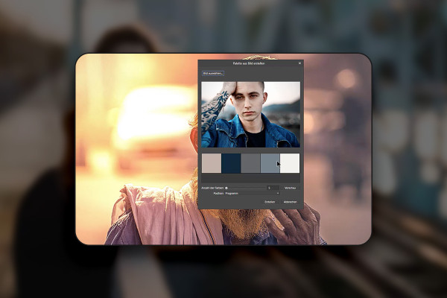Click the portrait preview image in dialog
Viewport: 447px width, 298px height.
click(250, 115)
